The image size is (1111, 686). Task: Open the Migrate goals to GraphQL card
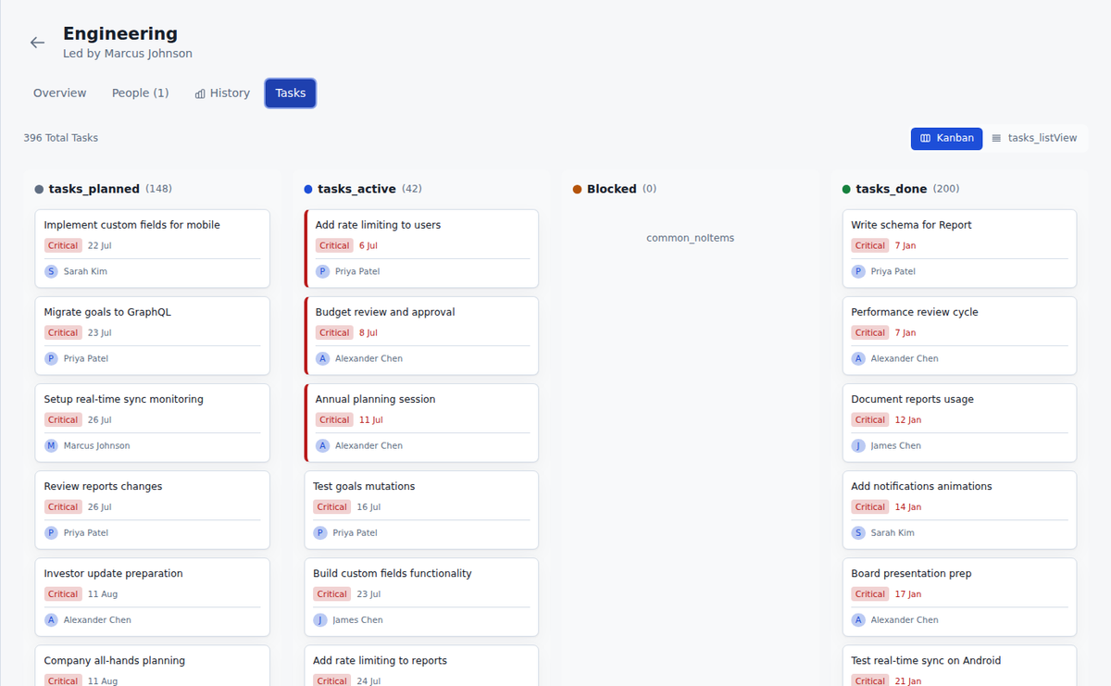pos(153,336)
